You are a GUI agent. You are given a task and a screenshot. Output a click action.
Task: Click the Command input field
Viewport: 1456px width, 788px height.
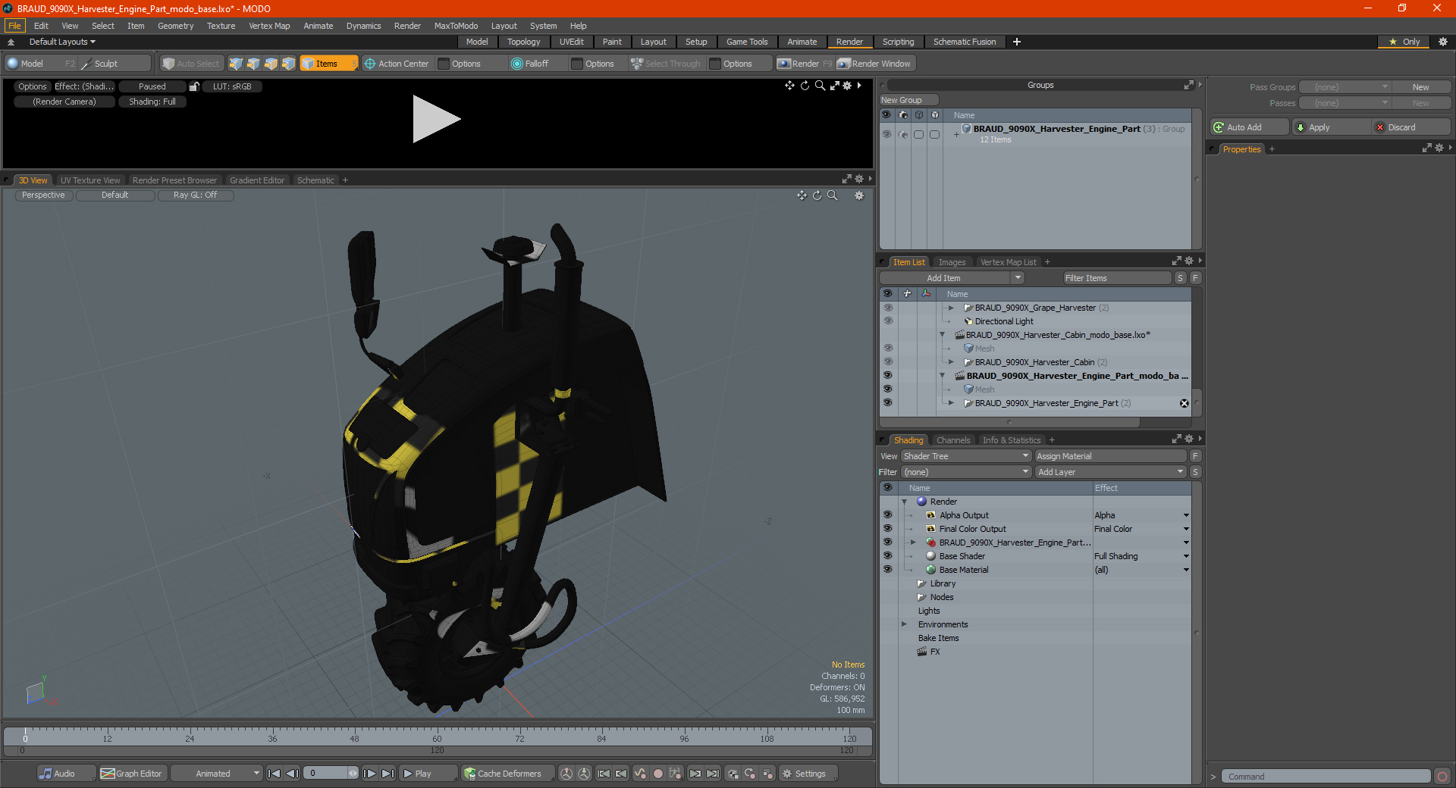click(1325, 777)
